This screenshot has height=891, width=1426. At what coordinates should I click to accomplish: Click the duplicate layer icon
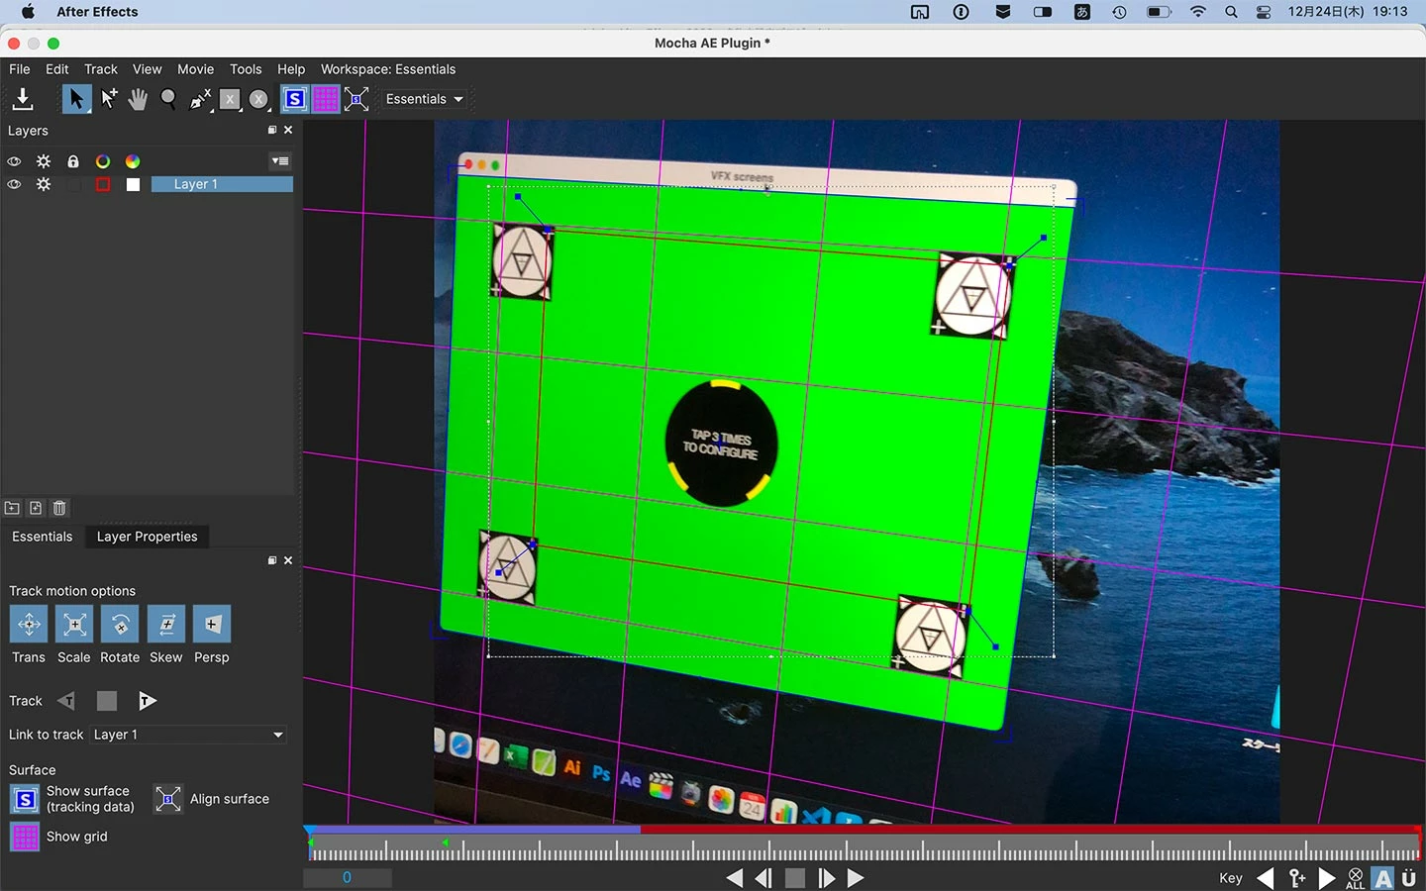(x=36, y=508)
